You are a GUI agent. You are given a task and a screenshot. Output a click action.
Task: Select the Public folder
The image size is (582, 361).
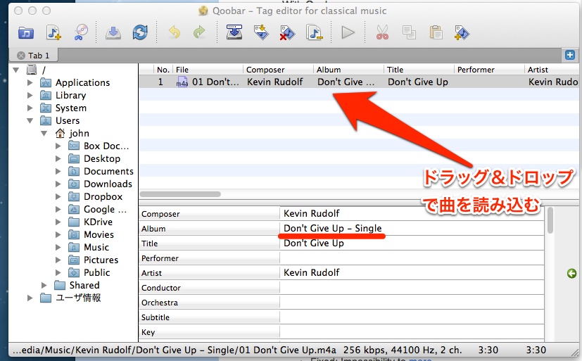pyautogui.click(x=96, y=272)
